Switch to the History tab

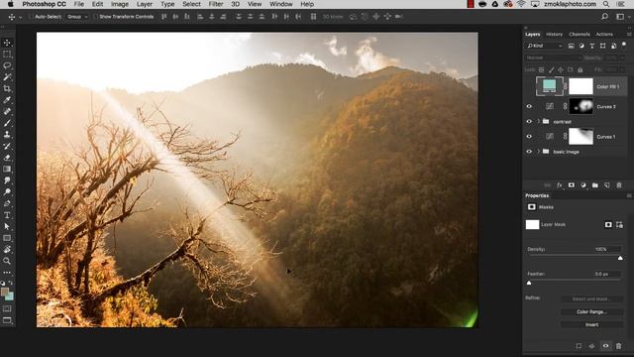(554, 34)
